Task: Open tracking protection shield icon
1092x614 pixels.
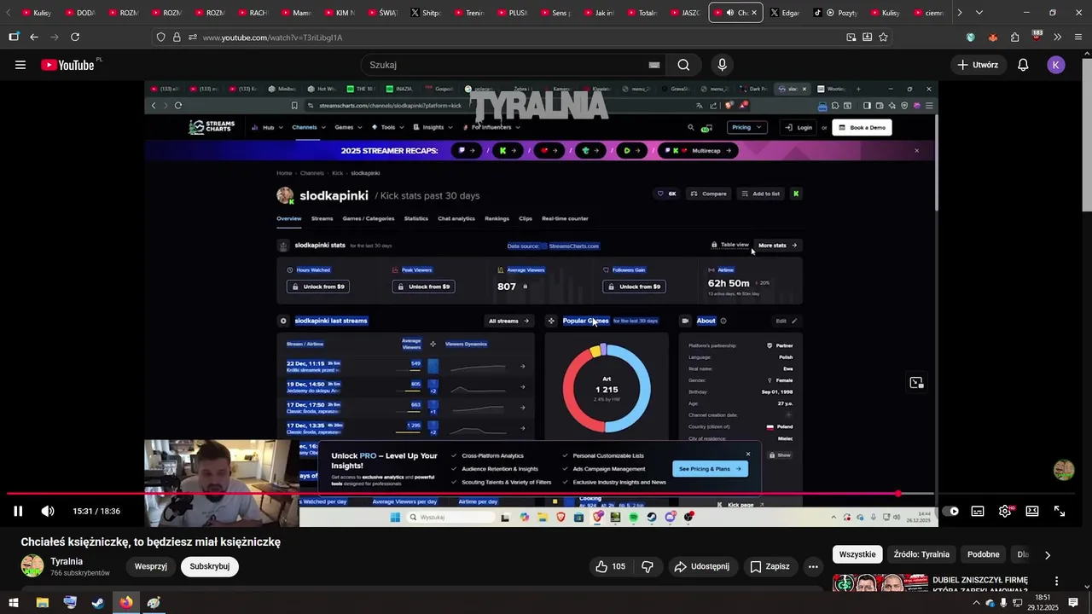Action: click(x=160, y=38)
